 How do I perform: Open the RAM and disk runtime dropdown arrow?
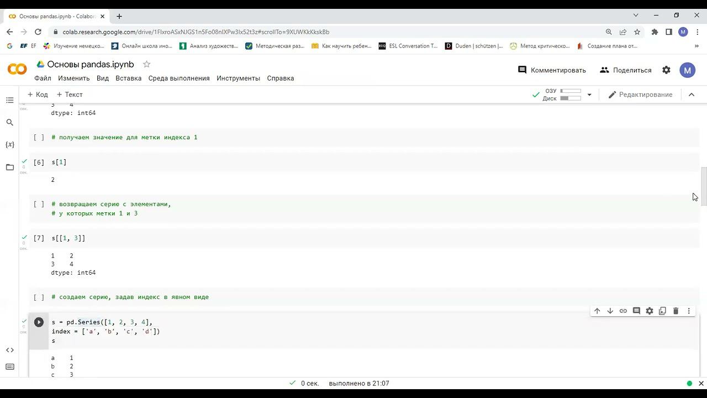point(589,95)
